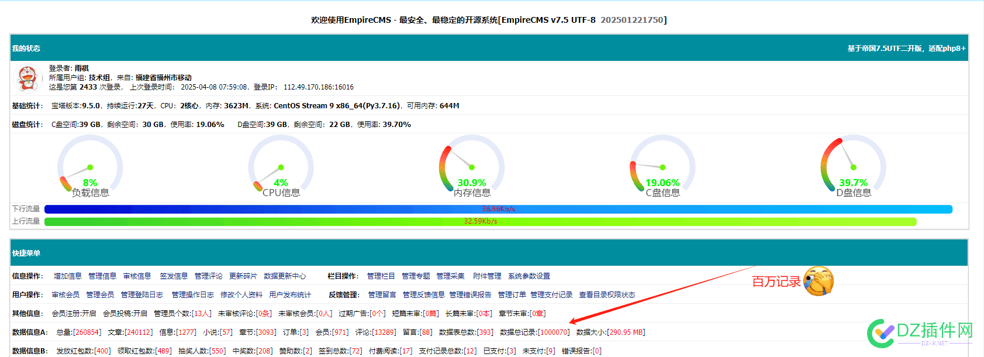The image size is (984, 357).
Task: Open the 管理操作日志 link
Action: [192, 295]
